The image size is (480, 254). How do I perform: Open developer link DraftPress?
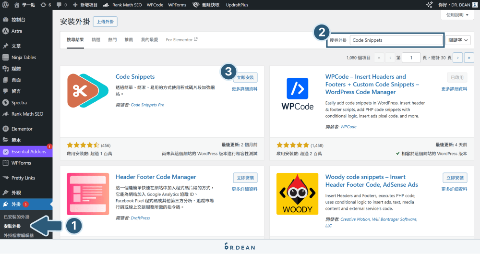pos(140,218)
